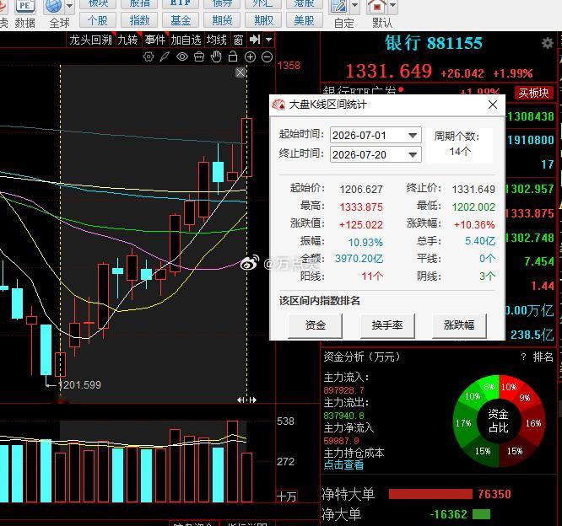562x526 pixels.
Task: Click the 点击查看 link
Action: tap(343, 464)
